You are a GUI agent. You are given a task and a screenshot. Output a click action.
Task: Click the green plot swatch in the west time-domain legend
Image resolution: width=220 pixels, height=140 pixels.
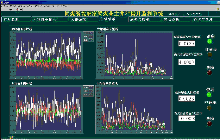91,94
